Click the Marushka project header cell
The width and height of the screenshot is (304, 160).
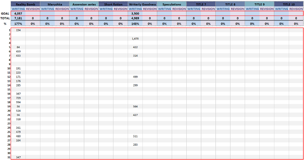coord(55,4)
